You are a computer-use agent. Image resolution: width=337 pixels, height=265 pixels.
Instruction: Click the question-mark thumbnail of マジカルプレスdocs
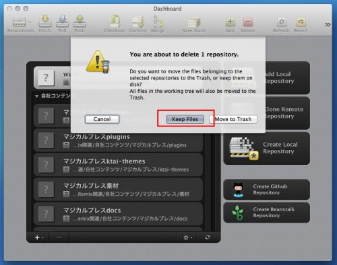[46, 214]
